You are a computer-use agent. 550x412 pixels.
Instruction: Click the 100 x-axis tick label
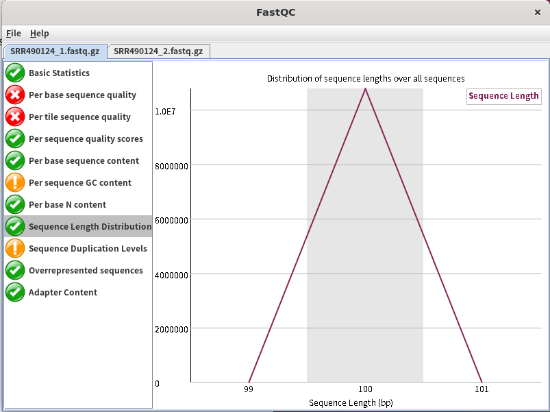[365, 389]
